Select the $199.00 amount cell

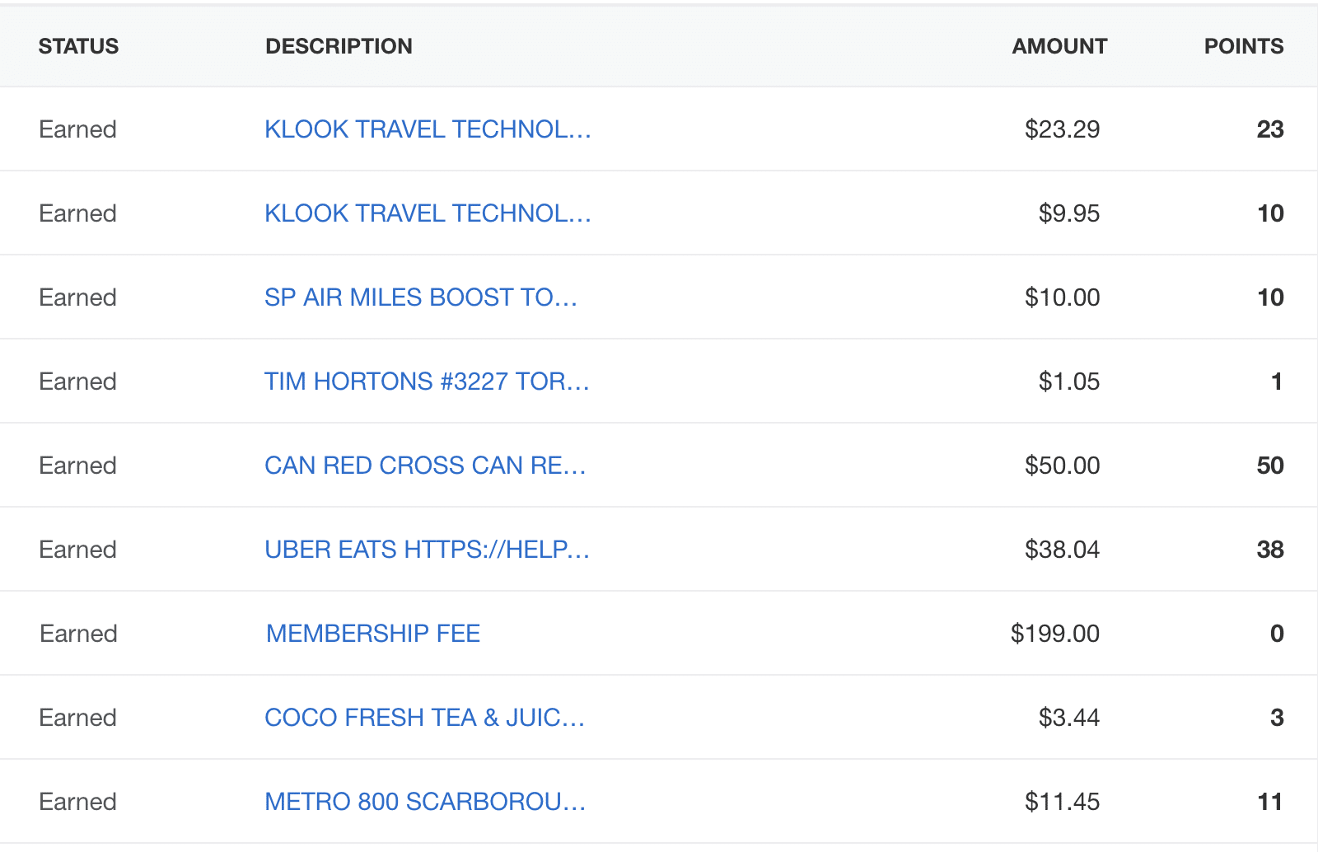click(x=1054, y=634)
